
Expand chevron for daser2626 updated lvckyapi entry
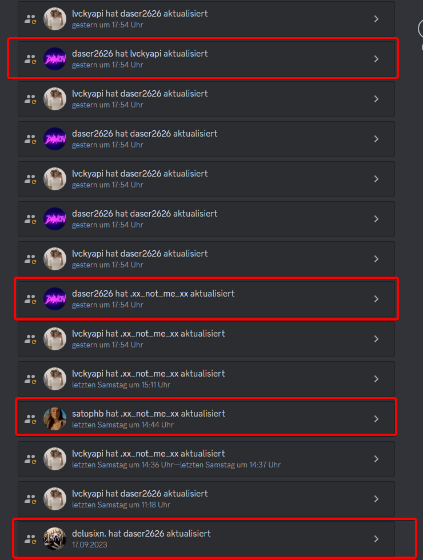(376, 59)
